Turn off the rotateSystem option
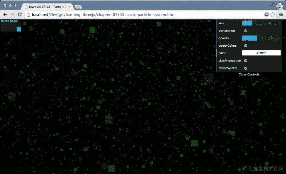Image resolution: width=286 pixels, height=174 pixels. (245, 68)
